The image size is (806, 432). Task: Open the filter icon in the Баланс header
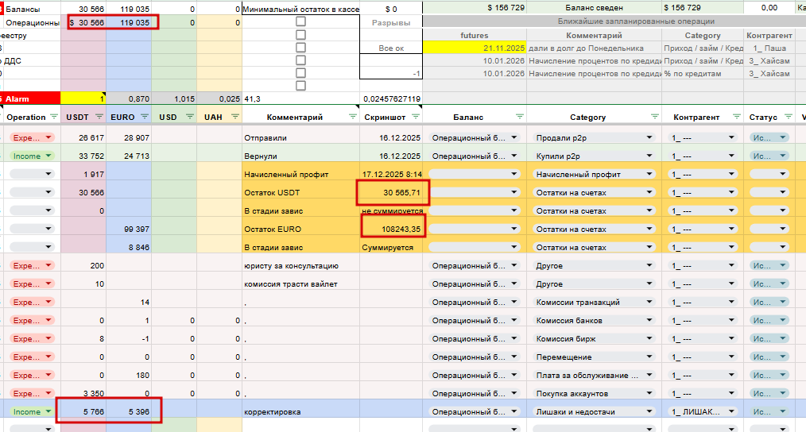pos(520,117)
